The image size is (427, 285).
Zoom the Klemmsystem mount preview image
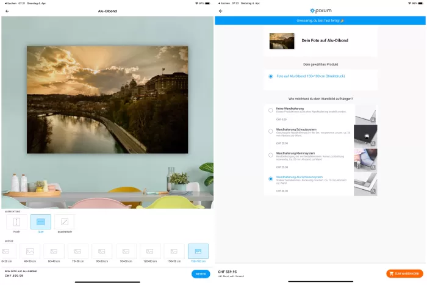(373, 167)
